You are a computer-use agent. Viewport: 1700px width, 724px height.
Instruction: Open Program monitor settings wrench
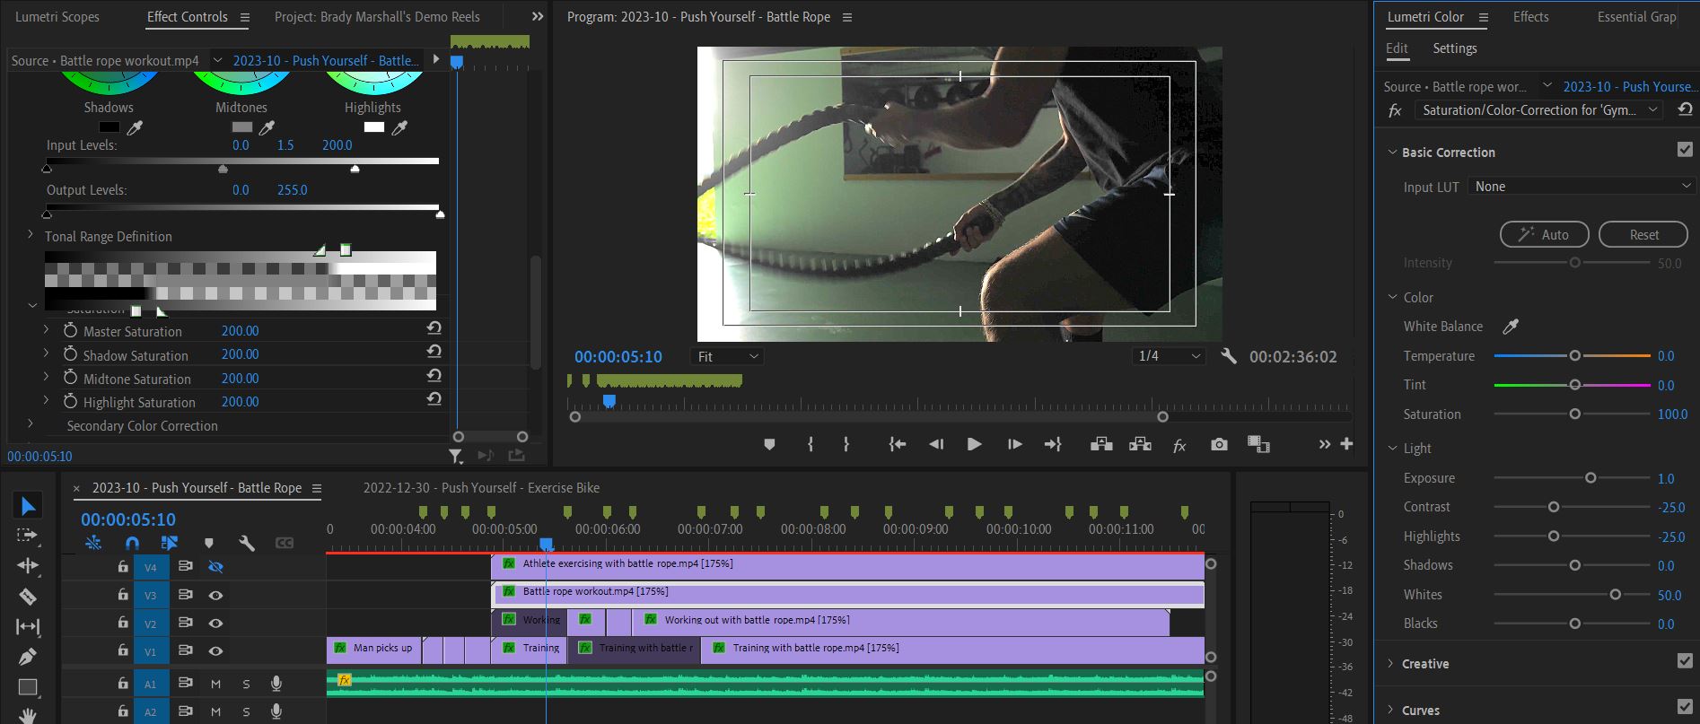pos(1229,356)
